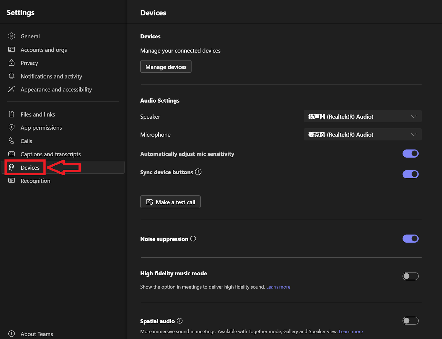The image size is (442, 339).
Task: Go to Accounts and orgs settings
Action: coord(63,49)
